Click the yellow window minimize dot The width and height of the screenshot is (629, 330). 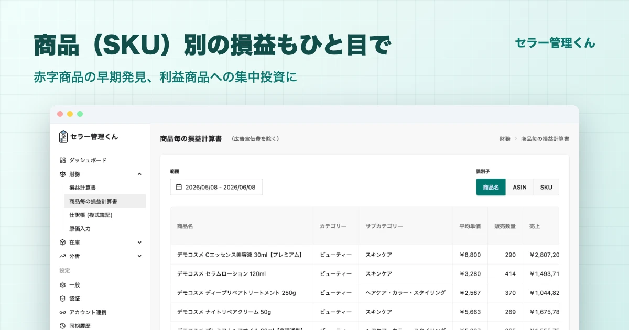(x=70, y=114)
